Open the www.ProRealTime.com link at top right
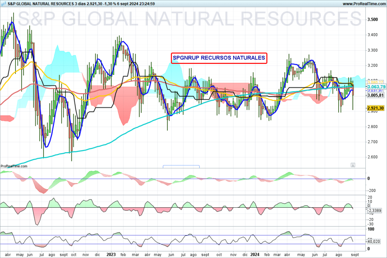This screenshot has height=258, width=387. pyautogui.click(x=364, y=4)
